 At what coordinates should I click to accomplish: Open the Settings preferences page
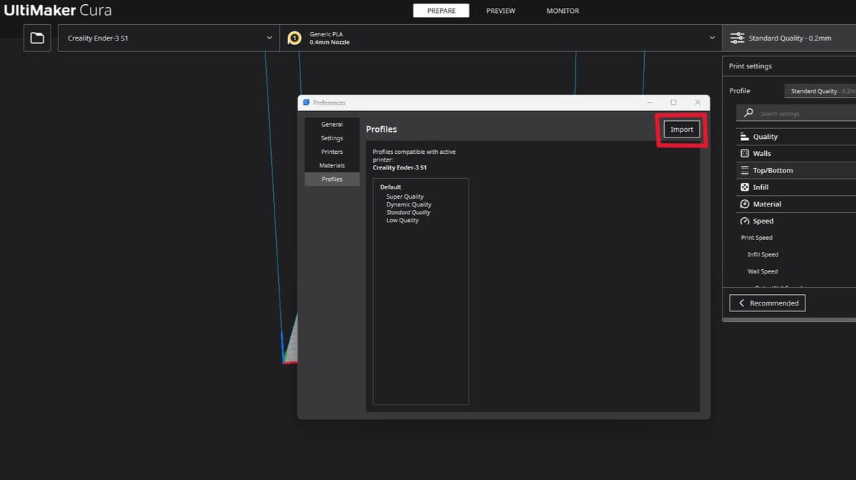click(x=332, y=138)
